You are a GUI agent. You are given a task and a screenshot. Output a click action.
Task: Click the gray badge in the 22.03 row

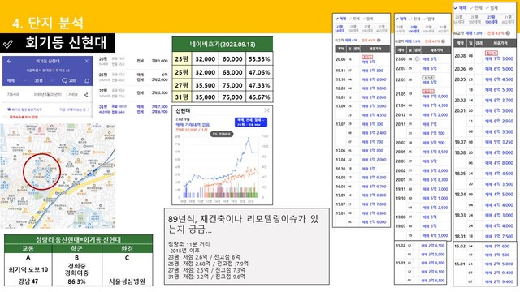pos(428,77)
